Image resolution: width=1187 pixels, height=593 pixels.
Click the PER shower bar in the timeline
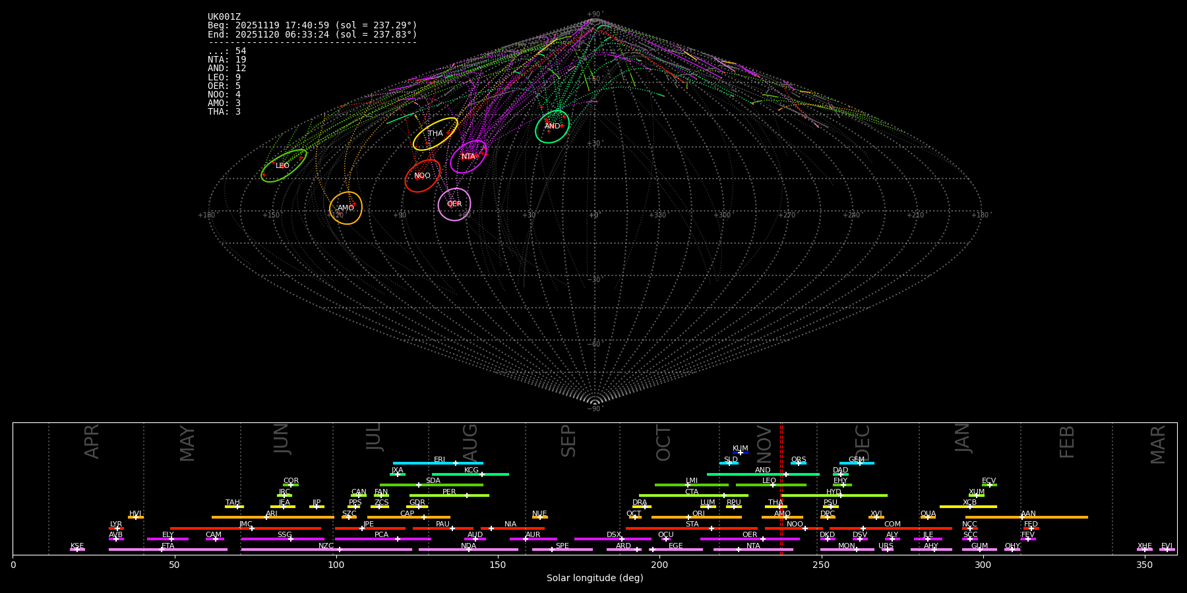449,495
